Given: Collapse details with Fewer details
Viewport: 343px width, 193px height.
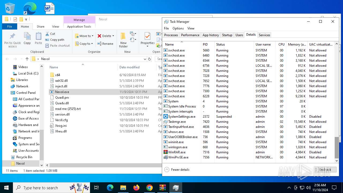Looking at the screenshot, I should coord(177,170).
